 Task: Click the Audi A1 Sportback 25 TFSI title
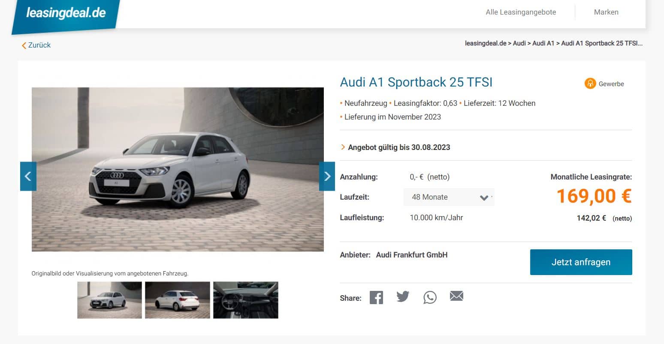[x=416, y=82]
